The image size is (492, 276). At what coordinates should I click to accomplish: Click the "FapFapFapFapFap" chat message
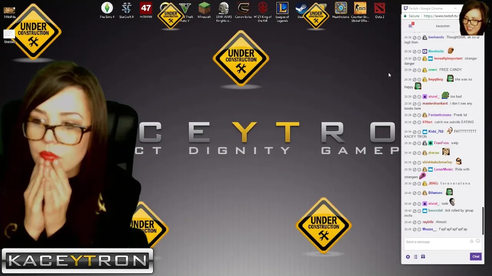(453, 229)
